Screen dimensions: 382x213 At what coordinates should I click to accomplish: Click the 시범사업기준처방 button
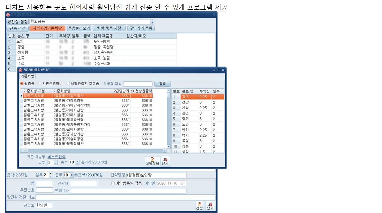pyautogui.click(x=47, y=28)
